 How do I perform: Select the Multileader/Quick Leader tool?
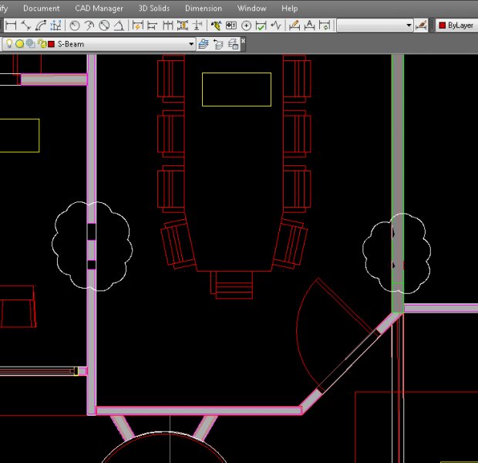216,25
